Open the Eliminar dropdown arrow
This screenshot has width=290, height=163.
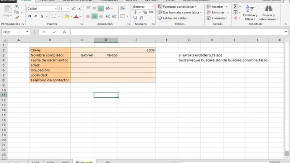coord(227,12)
